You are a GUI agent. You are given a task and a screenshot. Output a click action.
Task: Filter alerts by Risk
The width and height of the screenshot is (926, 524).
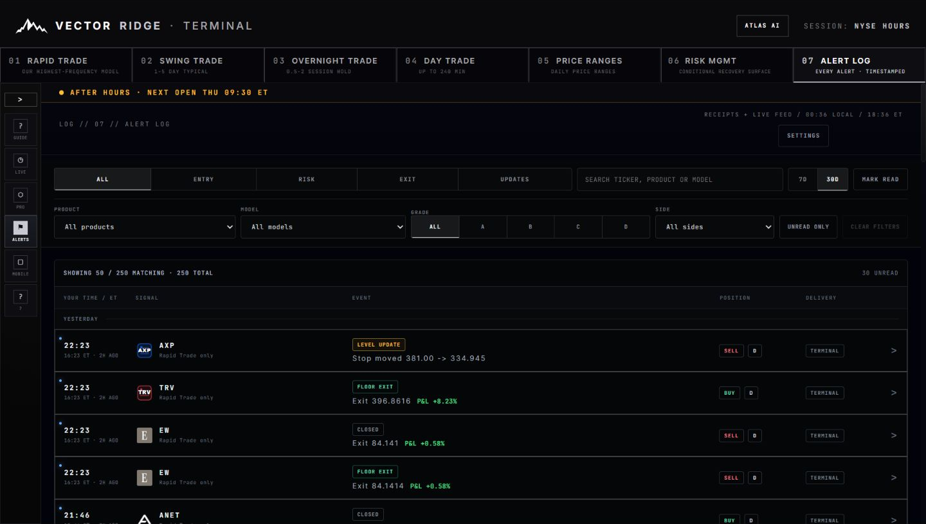(307, 179)
